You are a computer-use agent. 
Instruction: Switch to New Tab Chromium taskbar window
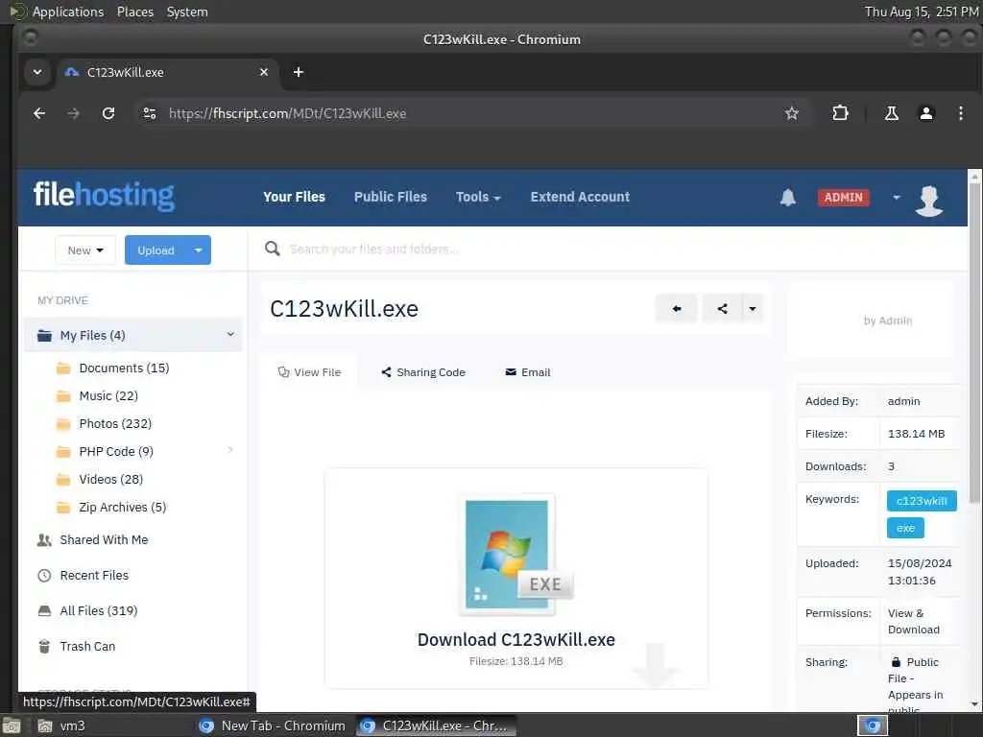tap(272, 725)
